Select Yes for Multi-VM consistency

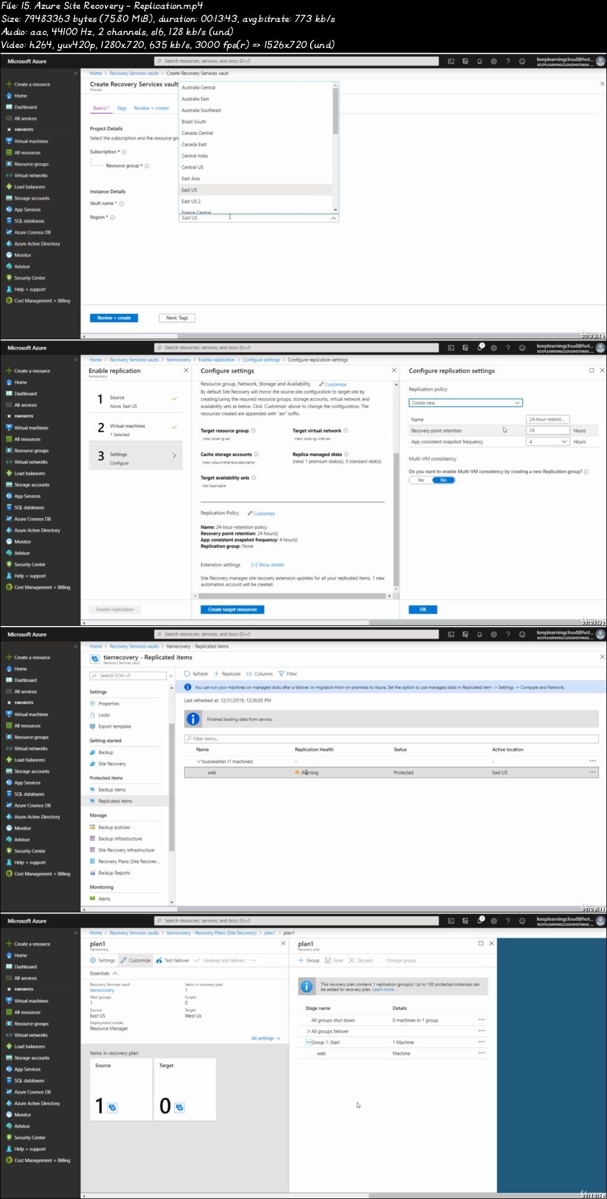point(420,480)
